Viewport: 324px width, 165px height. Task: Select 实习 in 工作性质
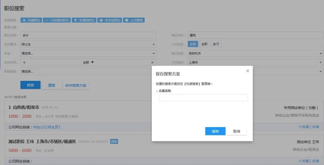click(x=216, y=44)
